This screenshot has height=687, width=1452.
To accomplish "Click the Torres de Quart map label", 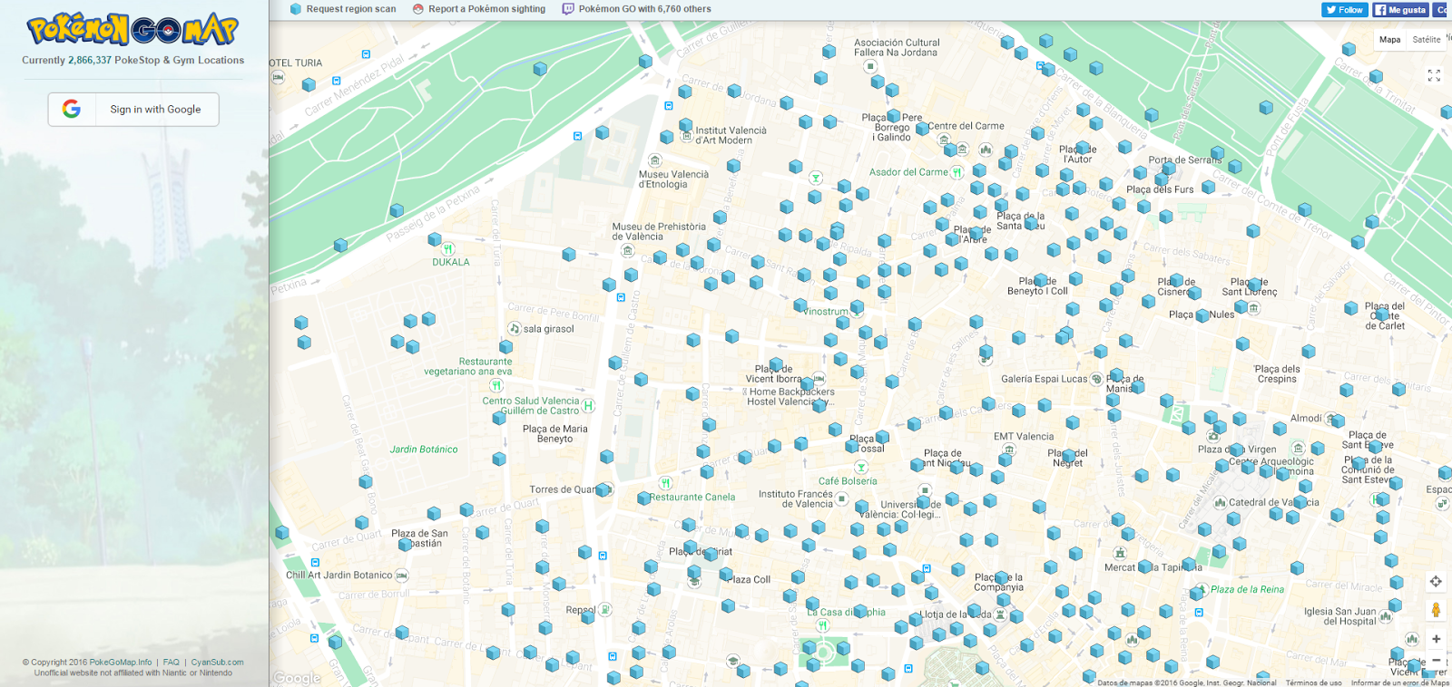I will point(564,489).
